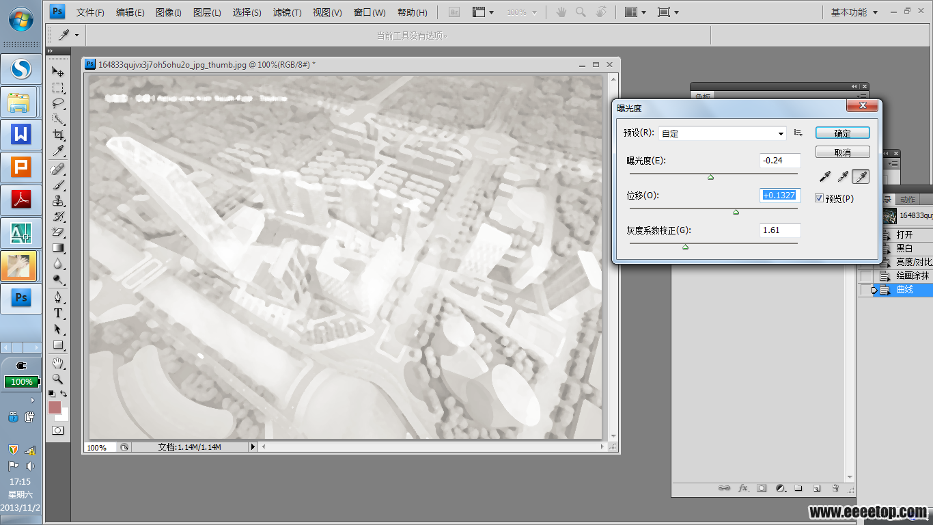Image resolution: width=933 pixels, height=525 pixels.
Task: Select the Blur tool
Action: [x=58, y=263]
